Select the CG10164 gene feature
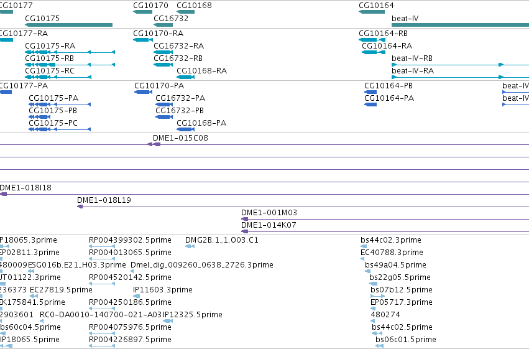Image resolution: width=529 pixels, height=349 pixels. pos(372,12)
